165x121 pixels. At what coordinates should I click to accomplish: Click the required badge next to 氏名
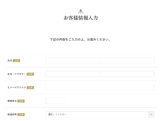tap(16, 60)
